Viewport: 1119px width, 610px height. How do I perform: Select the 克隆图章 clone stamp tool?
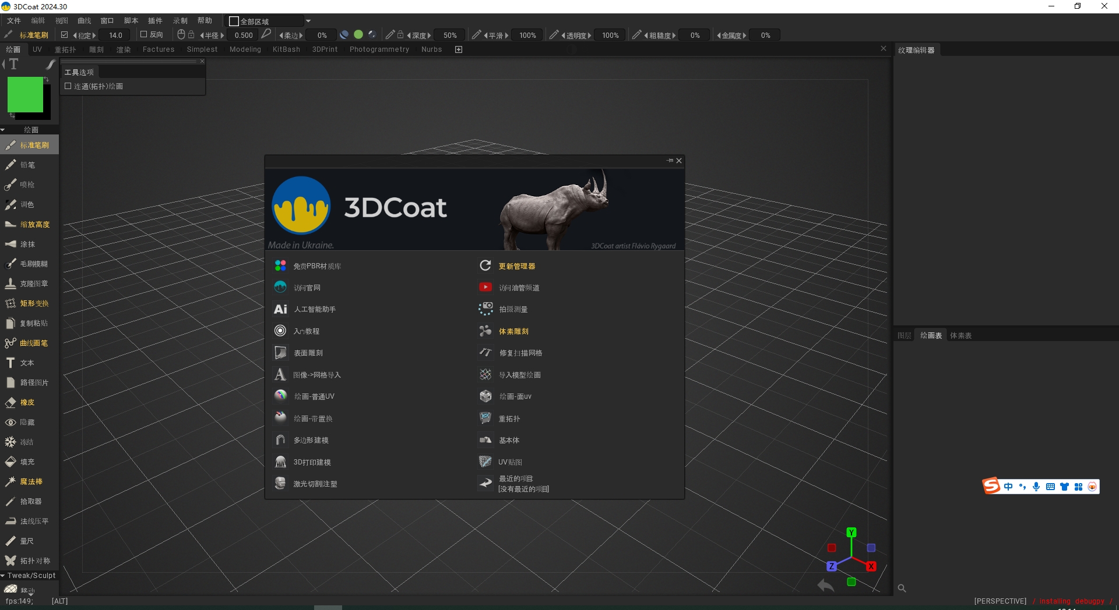pos(32,283)
